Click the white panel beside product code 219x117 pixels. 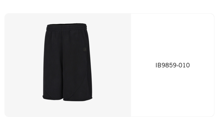(173, 65)
